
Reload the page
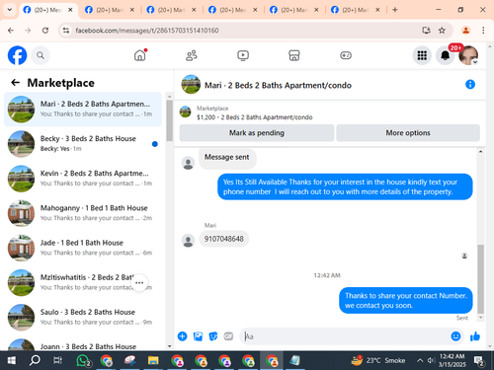point(45,31)
